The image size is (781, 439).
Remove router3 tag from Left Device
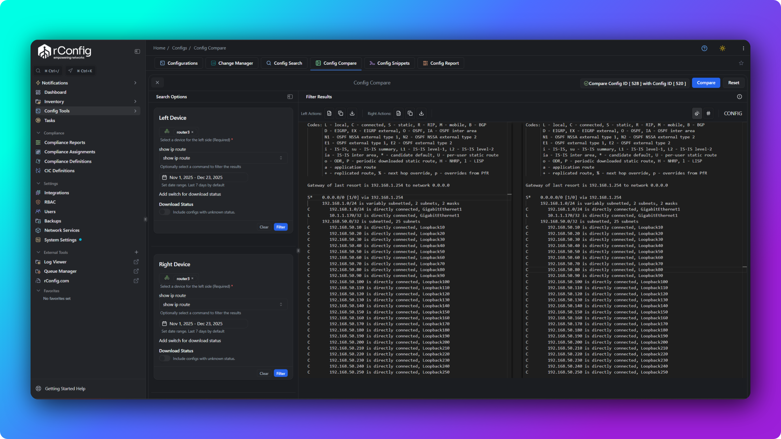tap(192, 132)
